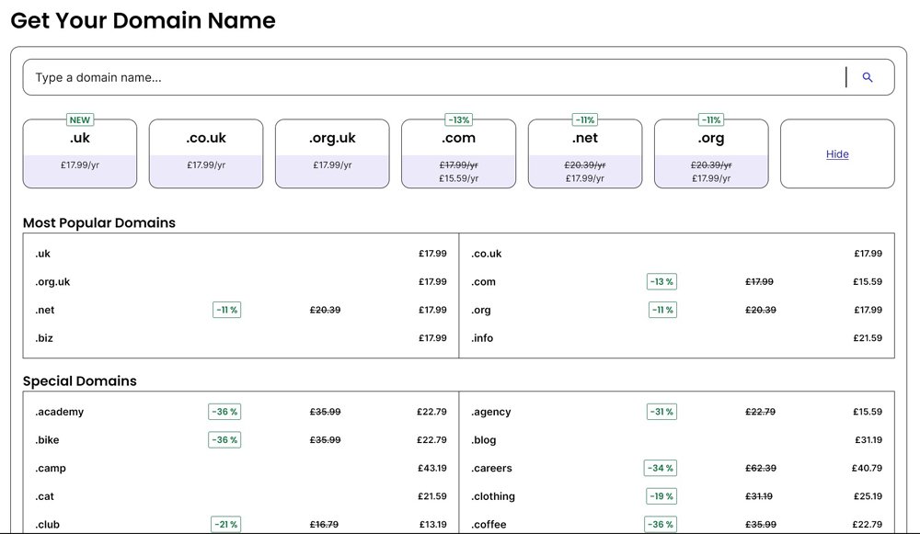Click the -36 % badge for .coffee
This screenshot has height=534, width=920.
(x=660, y=524)
